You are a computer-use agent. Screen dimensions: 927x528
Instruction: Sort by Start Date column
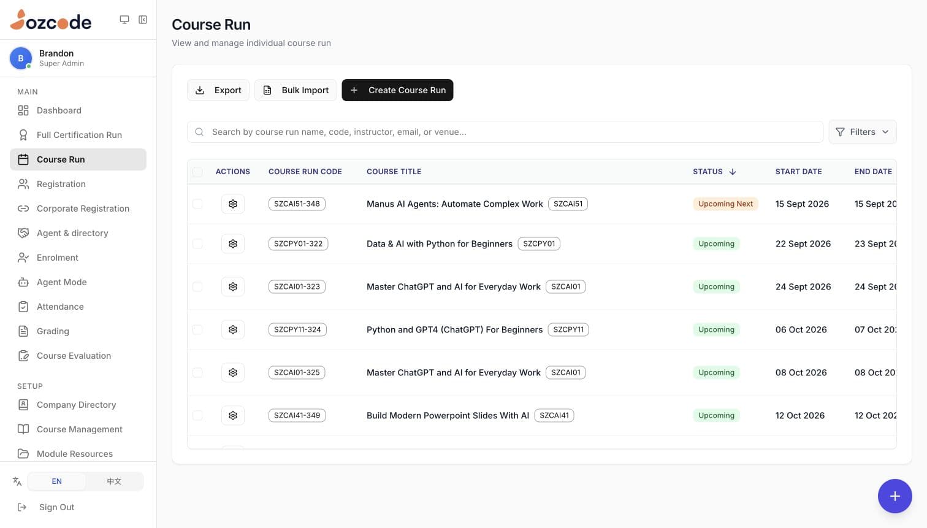pos(798,172)
